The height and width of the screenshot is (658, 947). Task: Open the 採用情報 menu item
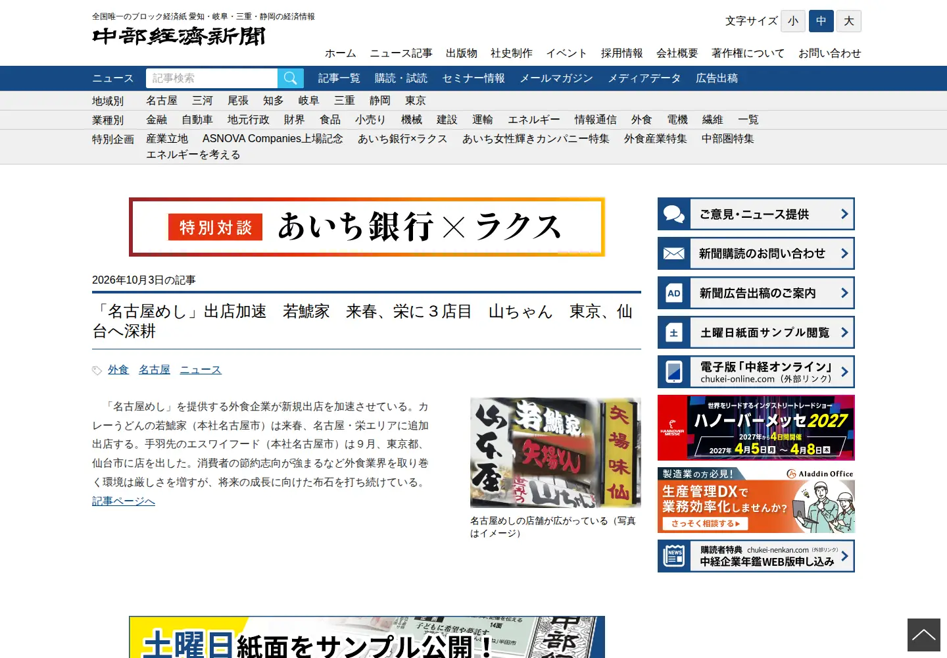(622, 53)
